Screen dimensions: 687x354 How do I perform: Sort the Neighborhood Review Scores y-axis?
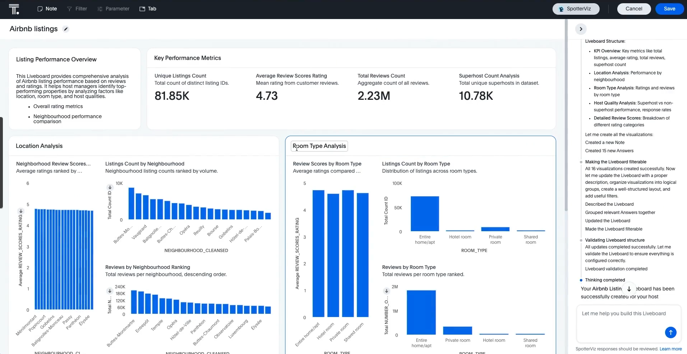21,211
